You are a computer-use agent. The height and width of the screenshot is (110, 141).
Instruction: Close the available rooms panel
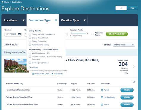click(134, 82)
